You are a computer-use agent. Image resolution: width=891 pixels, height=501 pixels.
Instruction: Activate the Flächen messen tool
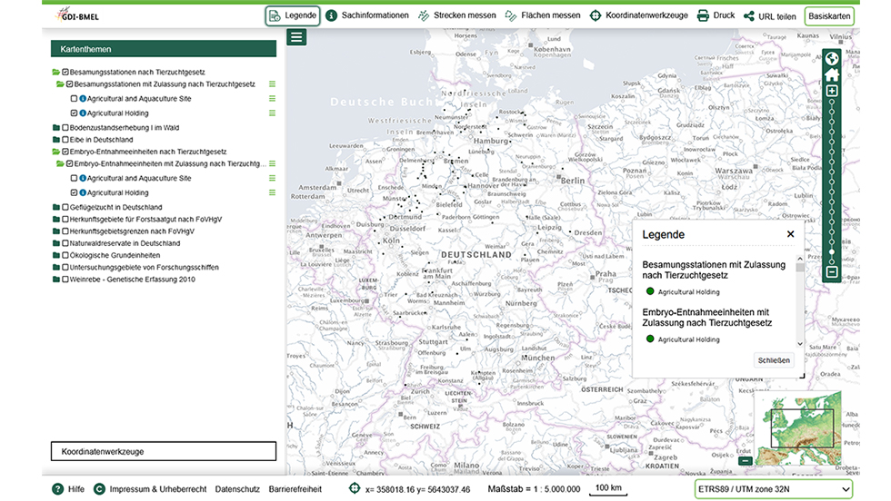click(542, 15)
